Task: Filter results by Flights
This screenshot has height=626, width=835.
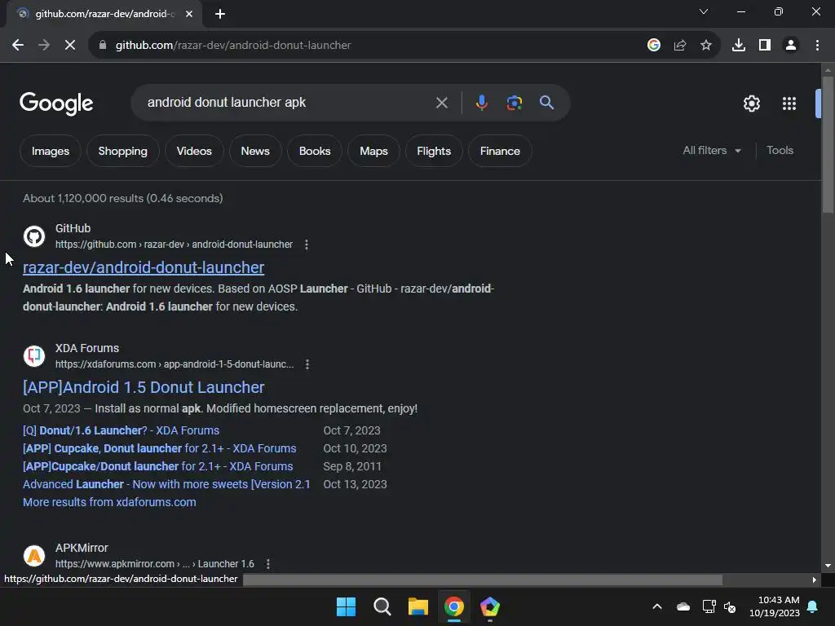Action: coord(434,151)
